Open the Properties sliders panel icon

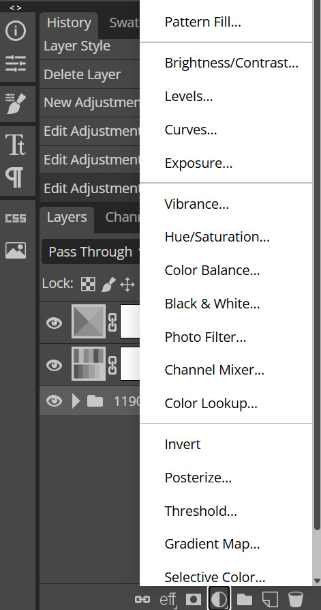tap(16, 63)
